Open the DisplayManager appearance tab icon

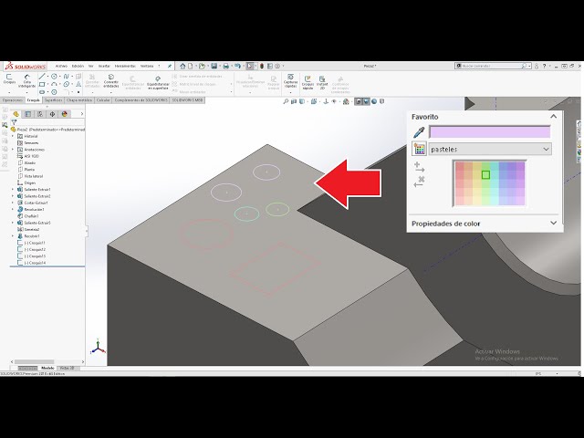[65, 114]
